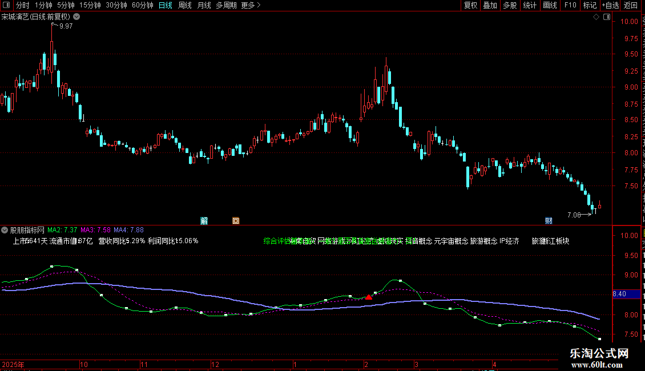Click the 10.00 price on main axis

click(630, 21)
